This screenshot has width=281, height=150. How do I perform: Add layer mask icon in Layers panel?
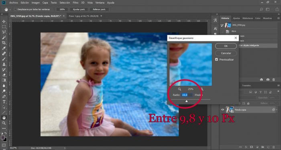pyautogui.click(x=251, y=147)
